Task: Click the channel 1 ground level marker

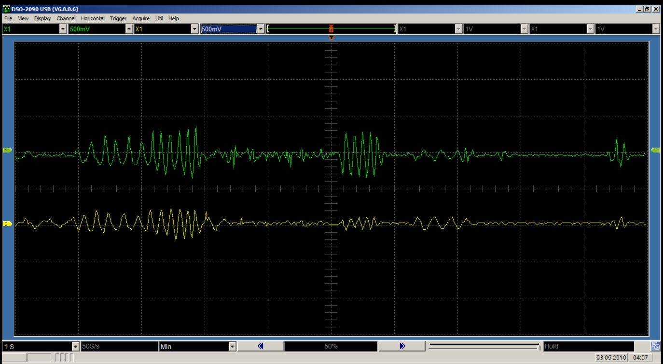Action: pos(7,151)
